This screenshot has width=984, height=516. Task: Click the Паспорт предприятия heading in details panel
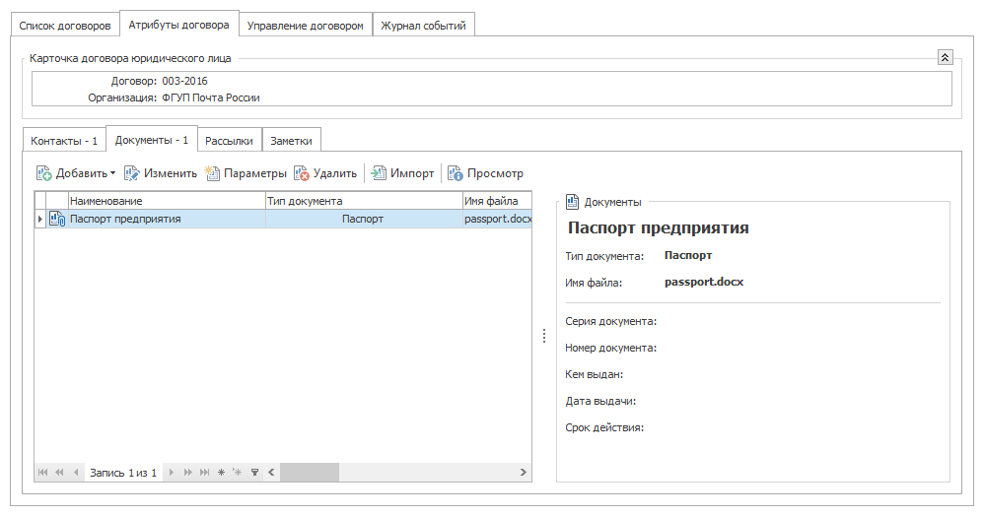point(659,227)
